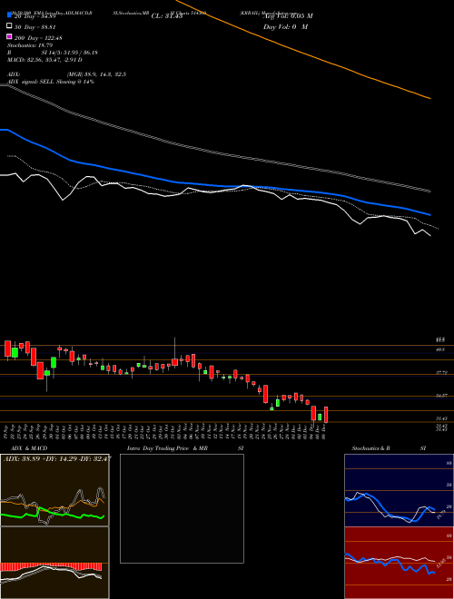This screenshot has height=599, width=454.
Task: Click the "Avg Vol: 0.05 M" text
Action: coord(288,16)
